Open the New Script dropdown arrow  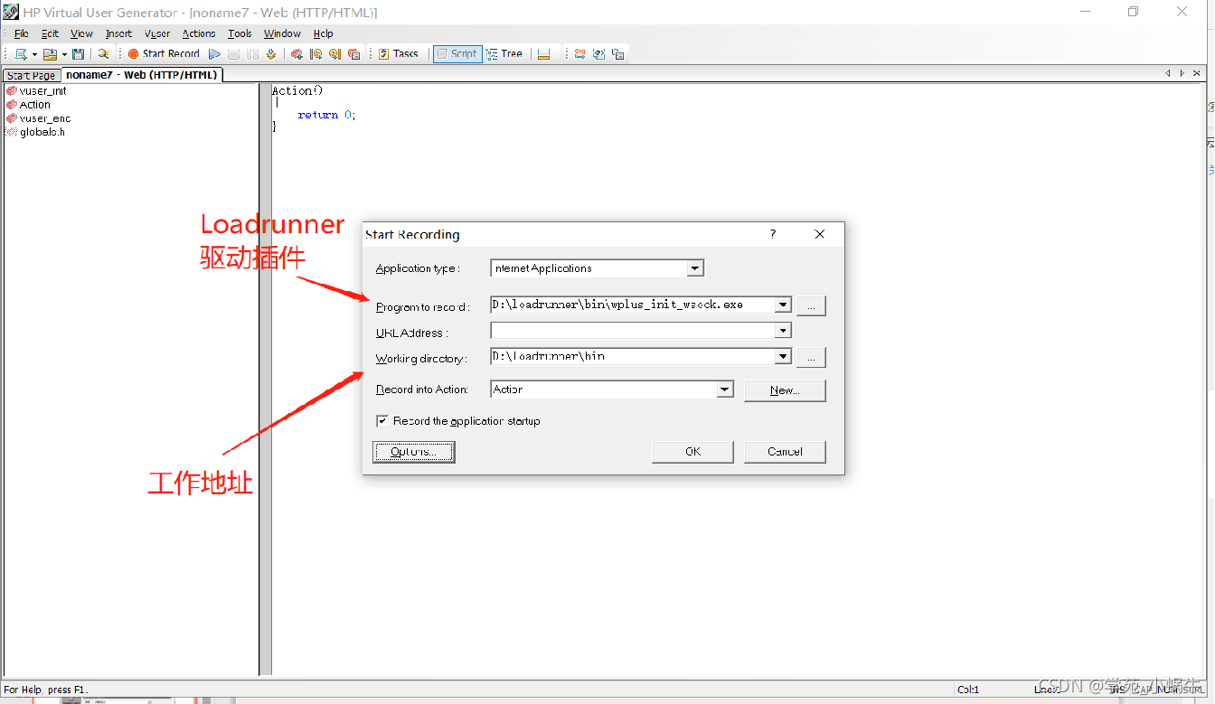point(34,54)
